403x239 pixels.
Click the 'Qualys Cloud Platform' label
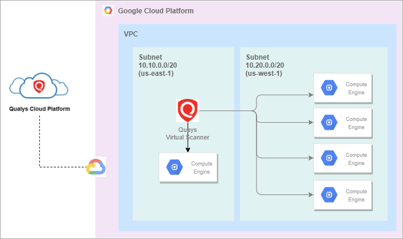pos(39,109)
